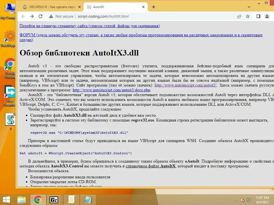Open the script file named 1

pyautogui.click(x=10, y=121)
